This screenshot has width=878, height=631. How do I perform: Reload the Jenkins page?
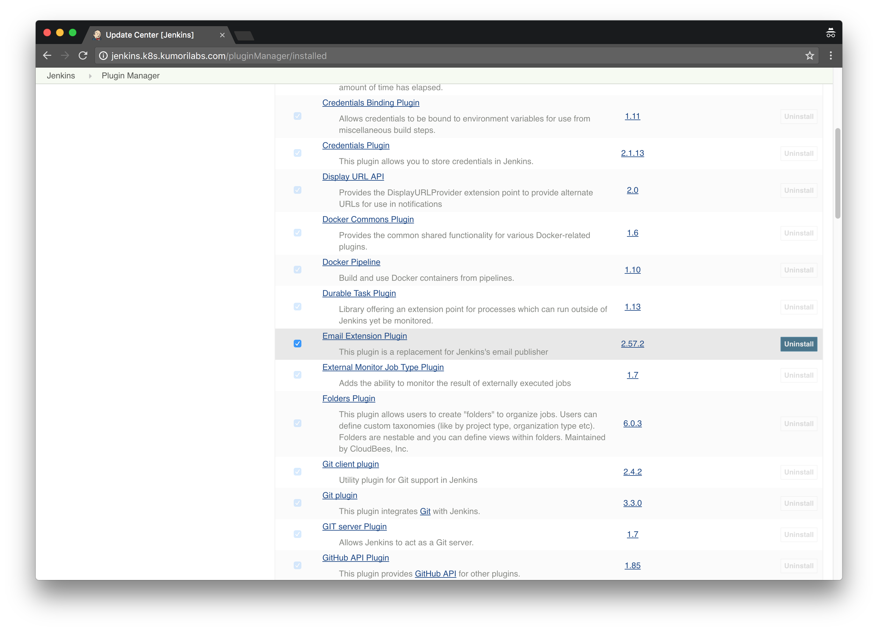pos(83,55)
